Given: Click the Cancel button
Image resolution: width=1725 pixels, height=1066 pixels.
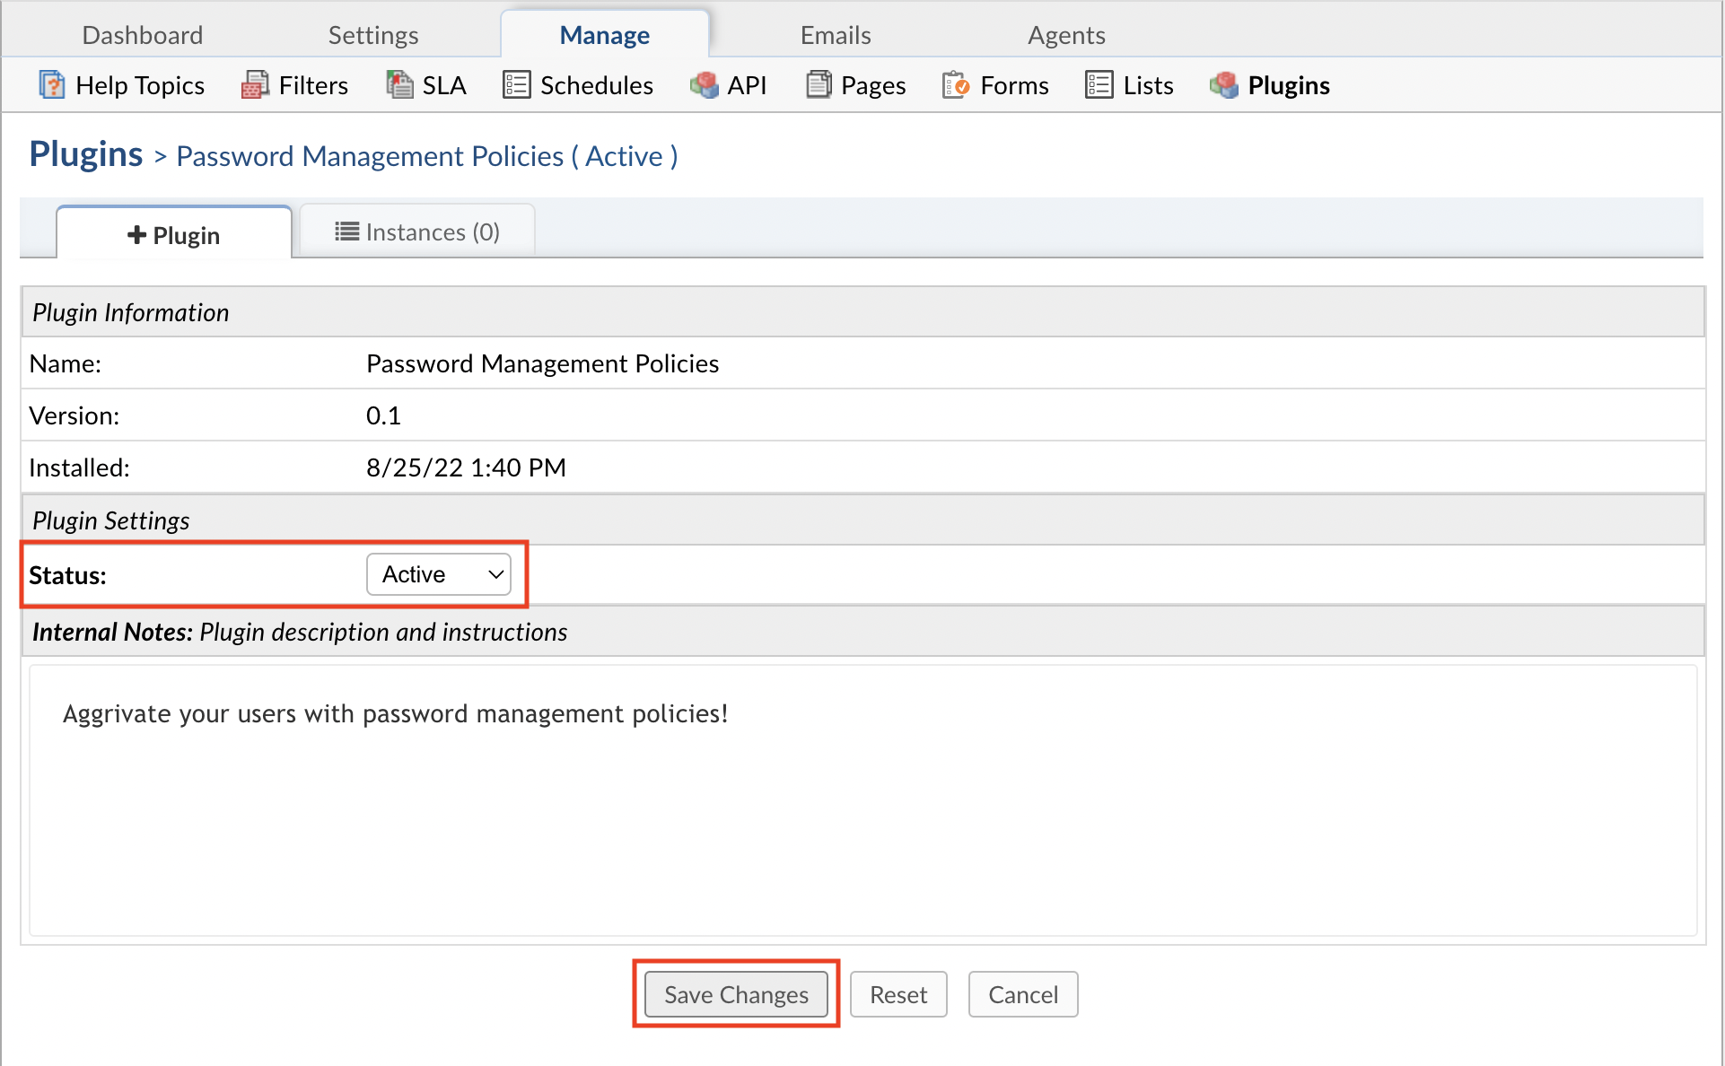Looking at the screenshot, I should pyautogui.click(x=1022, y=994).
